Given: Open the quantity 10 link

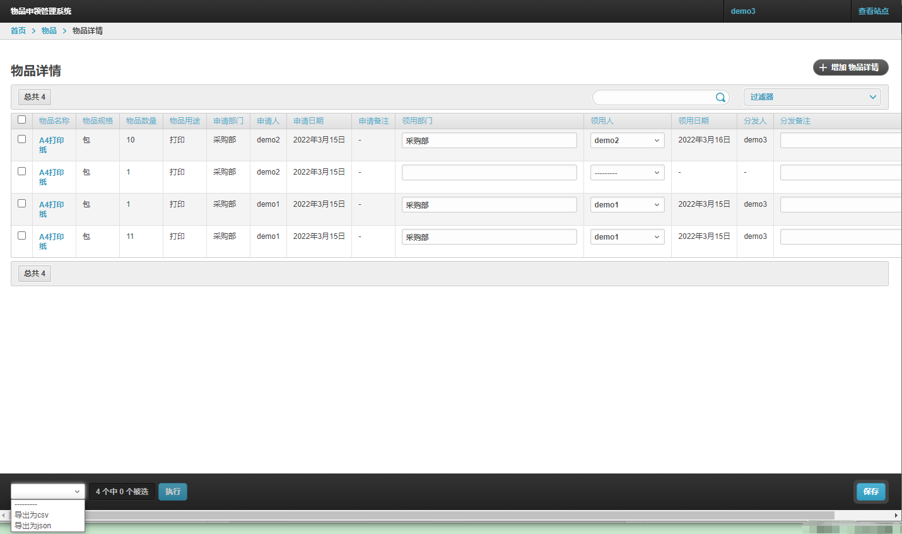Looking at the screenshot, I should tap(131, 140).
